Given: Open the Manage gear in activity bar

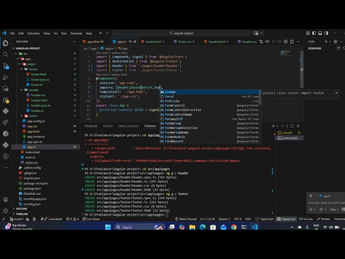Looking at the screenshot, I should pos(5,211).
